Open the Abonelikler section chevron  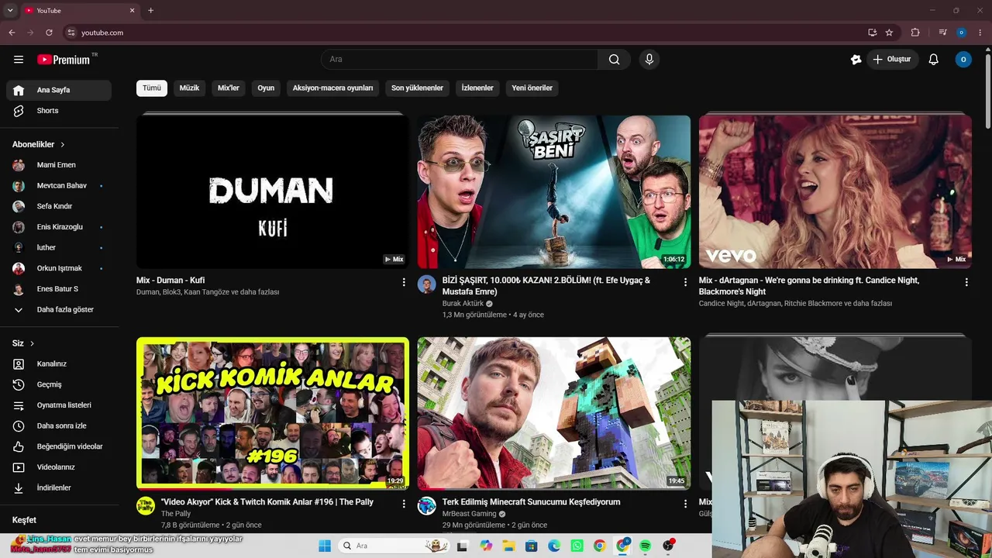pyautogui.click(x=63, y=145)
